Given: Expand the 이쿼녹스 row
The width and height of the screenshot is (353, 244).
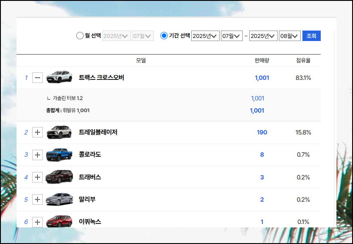Looking at the screenshot, I should [37, 222].
